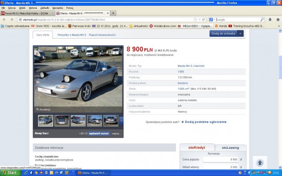The width and height of the screenshot is (282, 176).
Task: Click the 1990 year link
Action: pyautogui.click(x=181, y=72)
